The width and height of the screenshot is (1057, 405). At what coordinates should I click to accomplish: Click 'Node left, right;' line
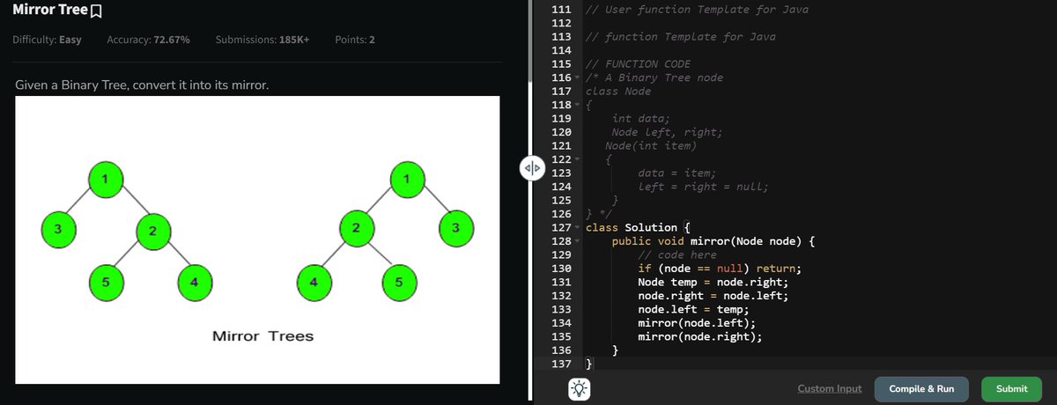click(667, 133)
